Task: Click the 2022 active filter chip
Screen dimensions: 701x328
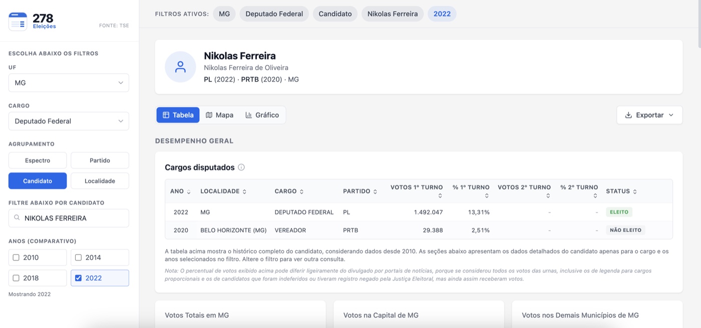Action: pyautogui.click(x=442, y=14)
